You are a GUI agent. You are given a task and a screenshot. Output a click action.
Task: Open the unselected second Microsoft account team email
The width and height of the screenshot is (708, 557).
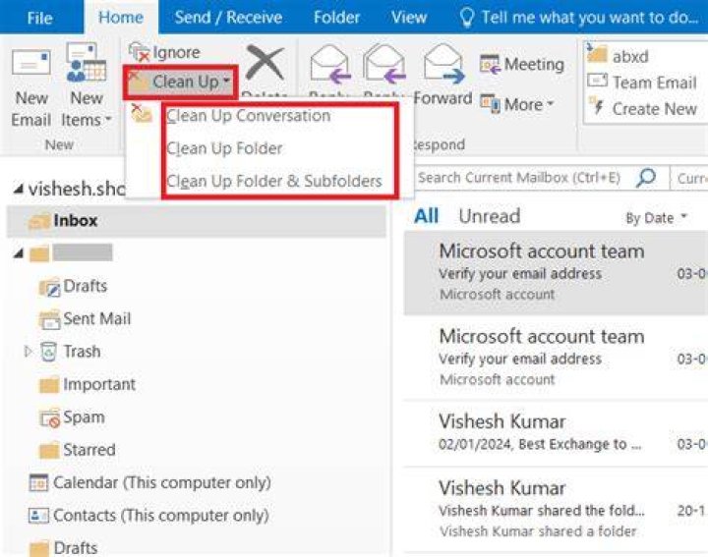coord(556,358)
